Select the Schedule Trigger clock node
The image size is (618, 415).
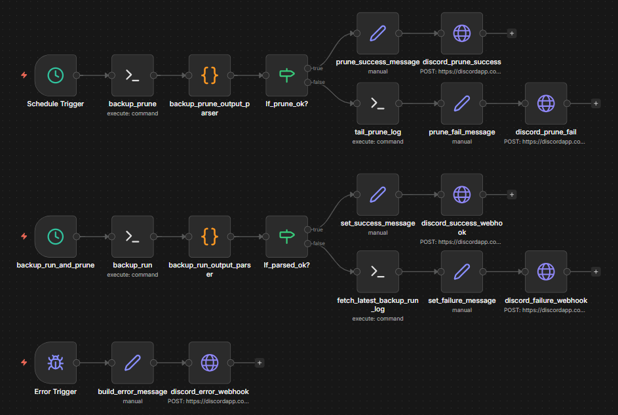point(56,75)
